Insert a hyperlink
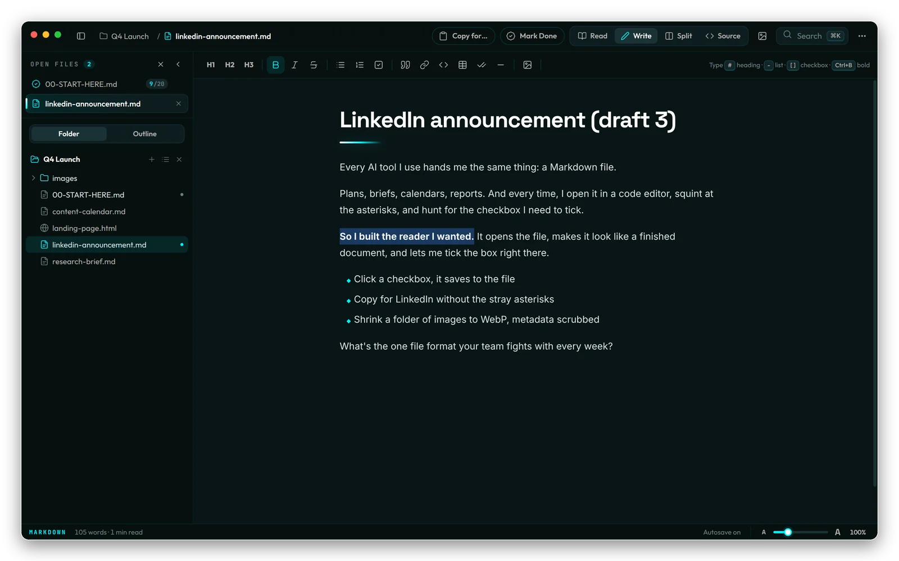 point(424,65)
